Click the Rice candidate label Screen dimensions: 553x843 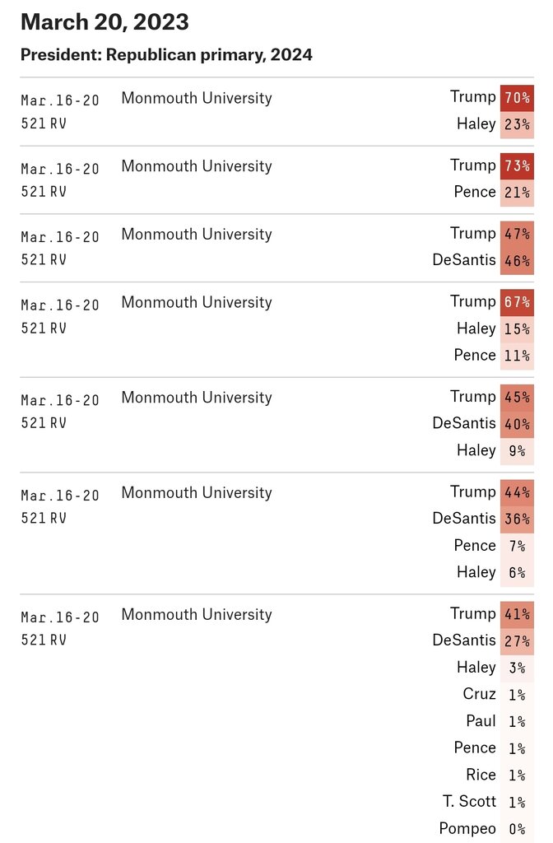pos(481,775)
